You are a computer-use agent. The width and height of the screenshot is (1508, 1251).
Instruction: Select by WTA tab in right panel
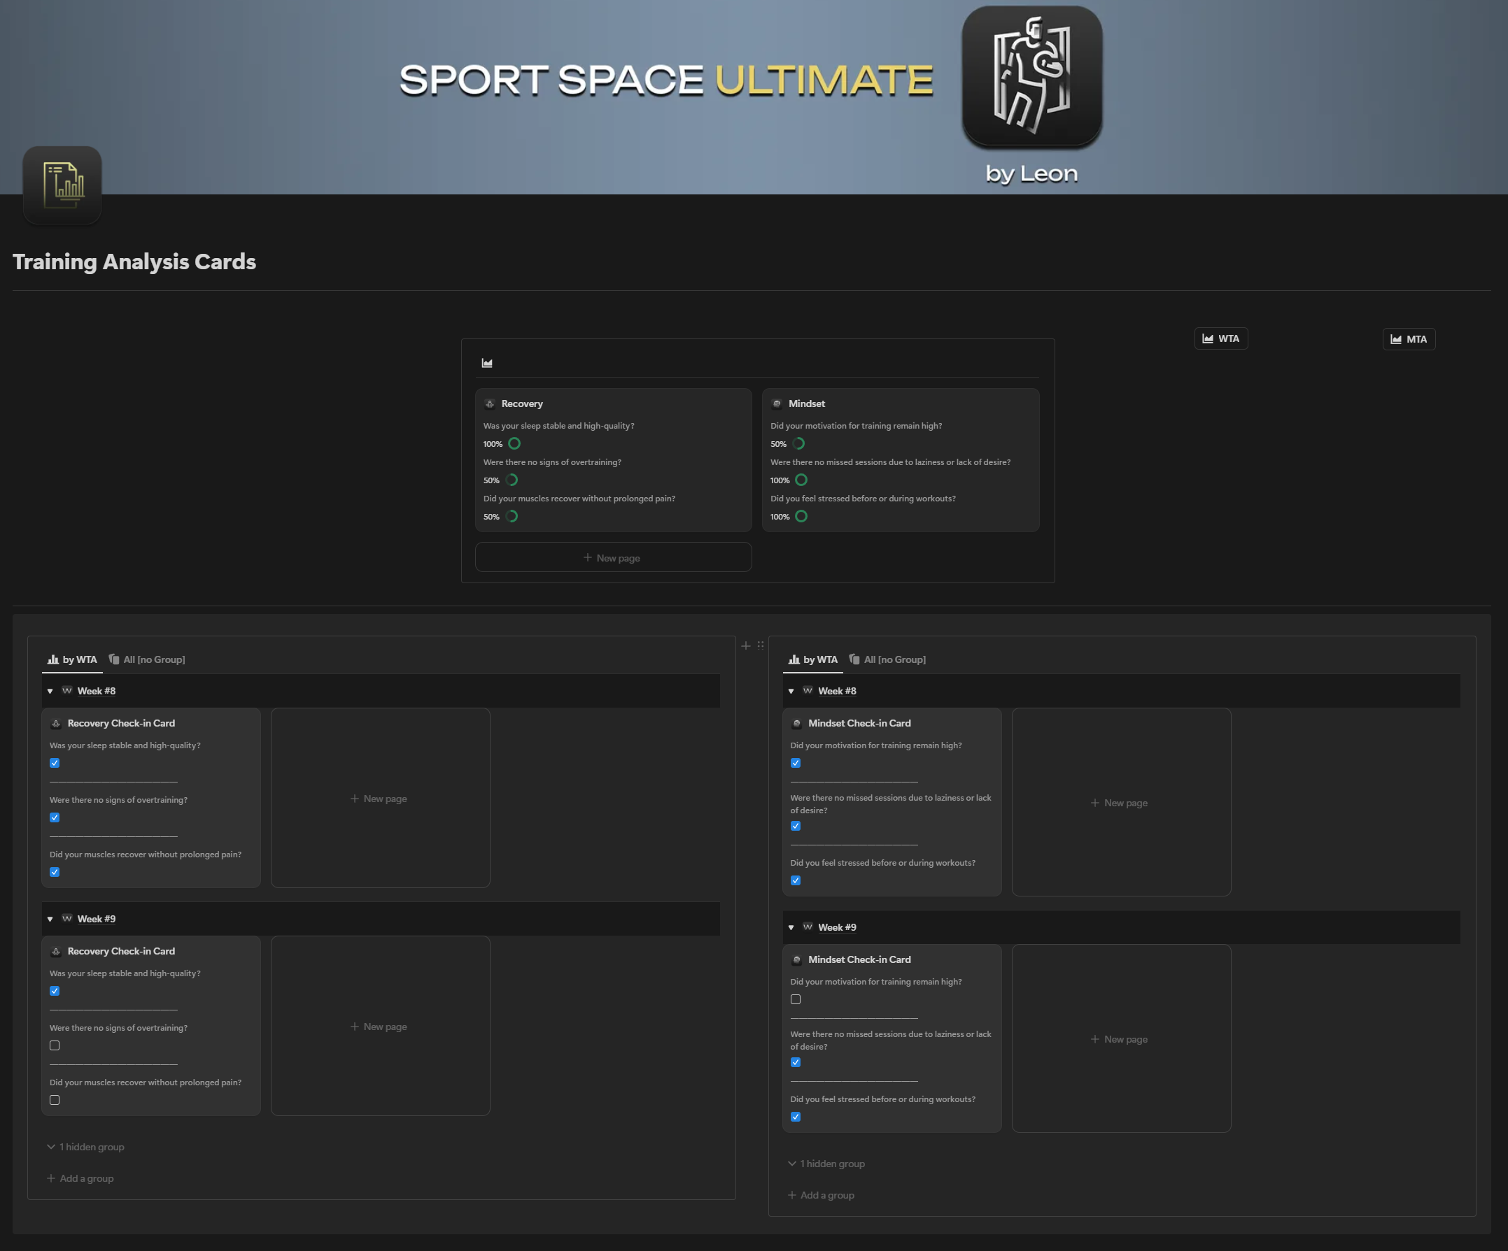point(813,659)
